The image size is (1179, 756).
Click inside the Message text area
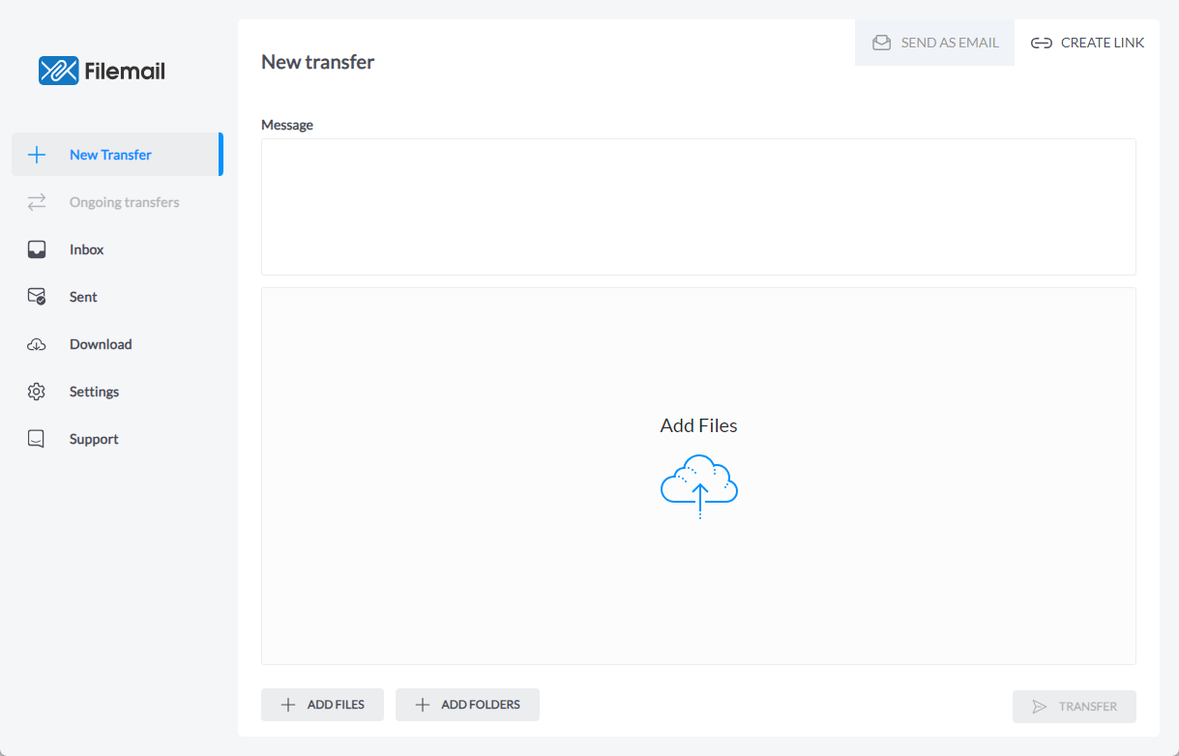[x=698, y=207]
